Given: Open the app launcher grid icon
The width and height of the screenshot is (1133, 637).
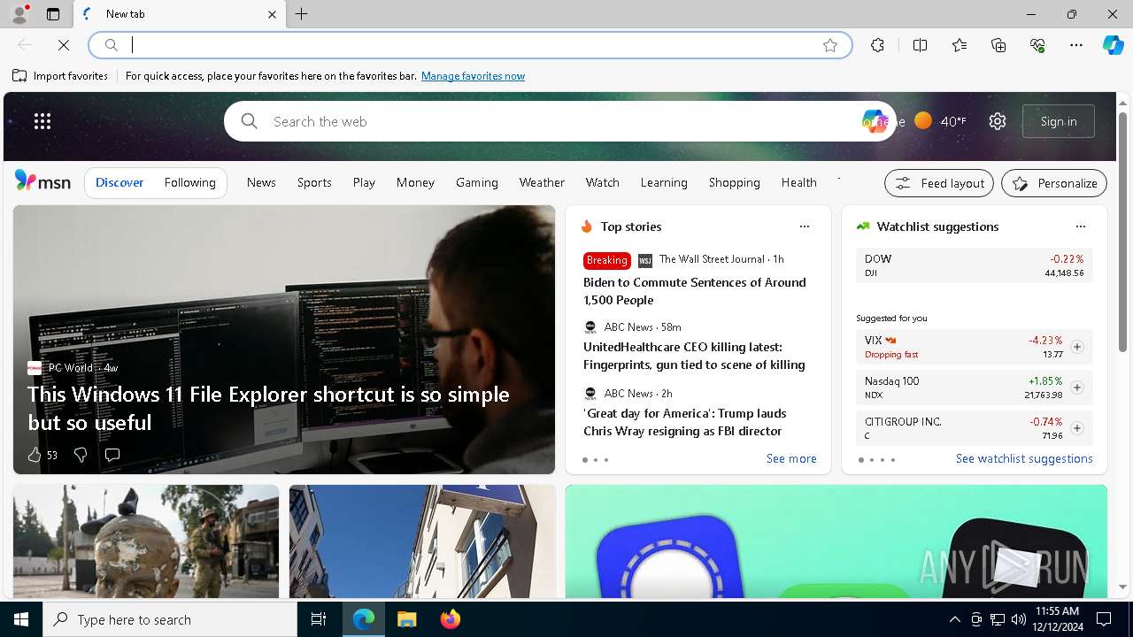Looking at the screenshot, I should click(x=42, y=121).
